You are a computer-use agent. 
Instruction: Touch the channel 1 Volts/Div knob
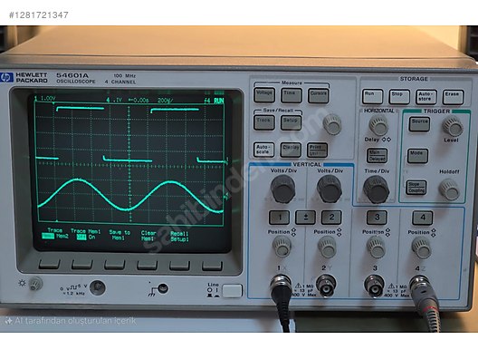click(x=282, y=189)
